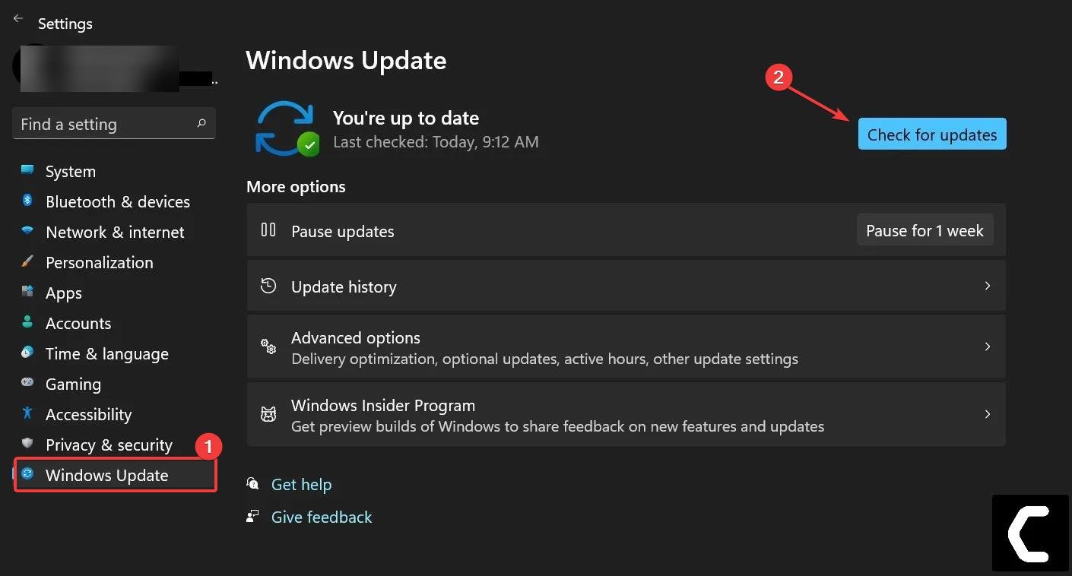Open the Give feedback link
The height and width of the screenshot is (576, 1072).
click(x=322, y=517)
